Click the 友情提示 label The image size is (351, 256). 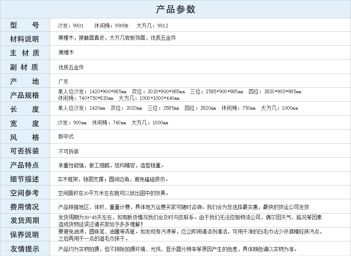click(24, 249)
